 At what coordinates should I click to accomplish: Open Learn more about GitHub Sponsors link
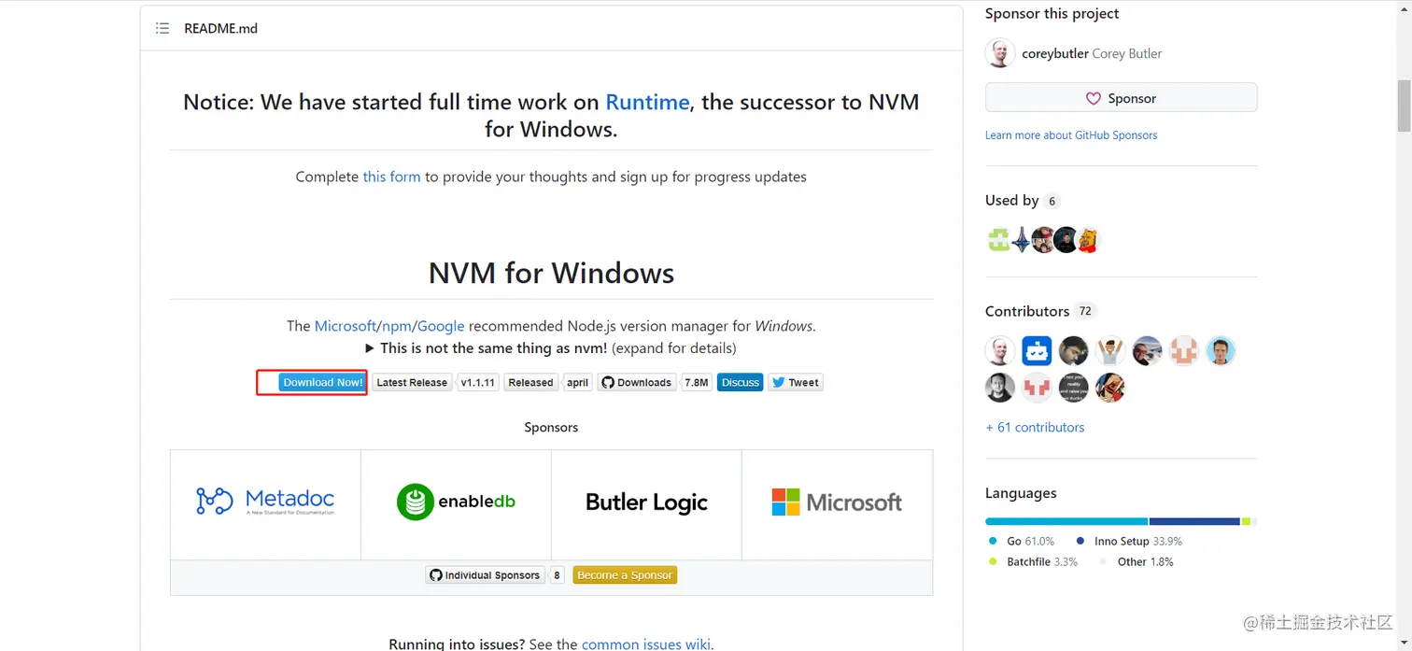coord(1071,135)
